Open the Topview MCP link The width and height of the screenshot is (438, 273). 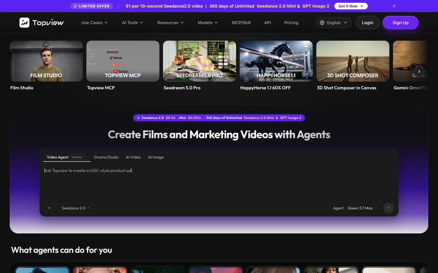click(x=101, y=88)
